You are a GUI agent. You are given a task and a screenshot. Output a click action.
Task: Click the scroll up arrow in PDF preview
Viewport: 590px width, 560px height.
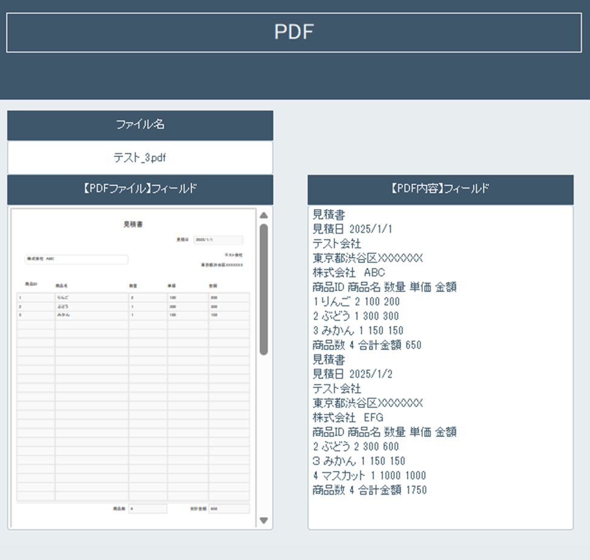click(264, 215)
